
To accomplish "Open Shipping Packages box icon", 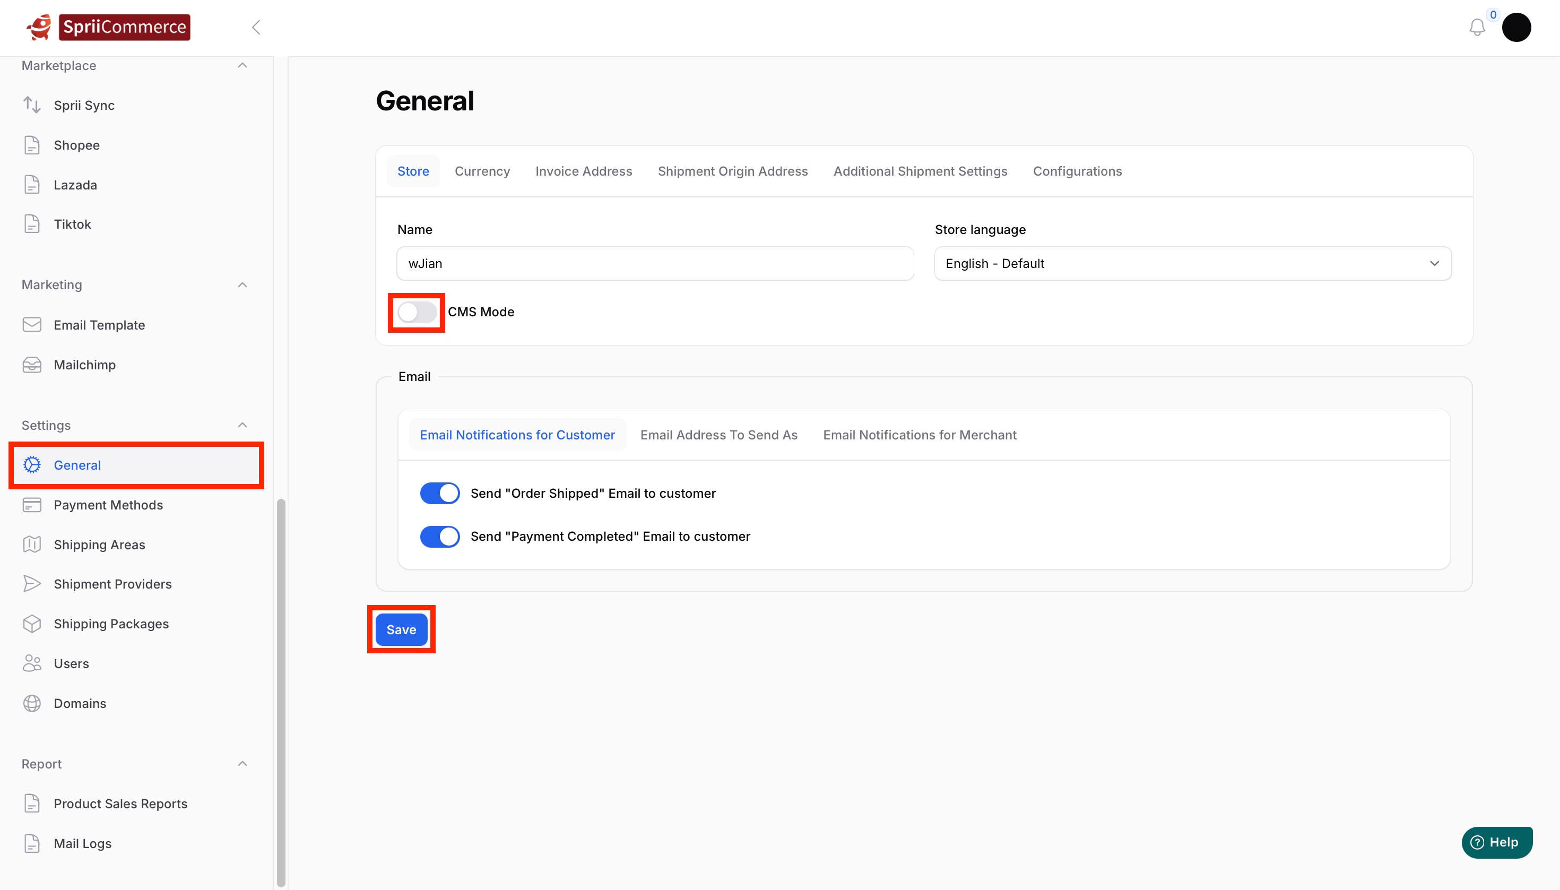I will click(x=32, y=624).
